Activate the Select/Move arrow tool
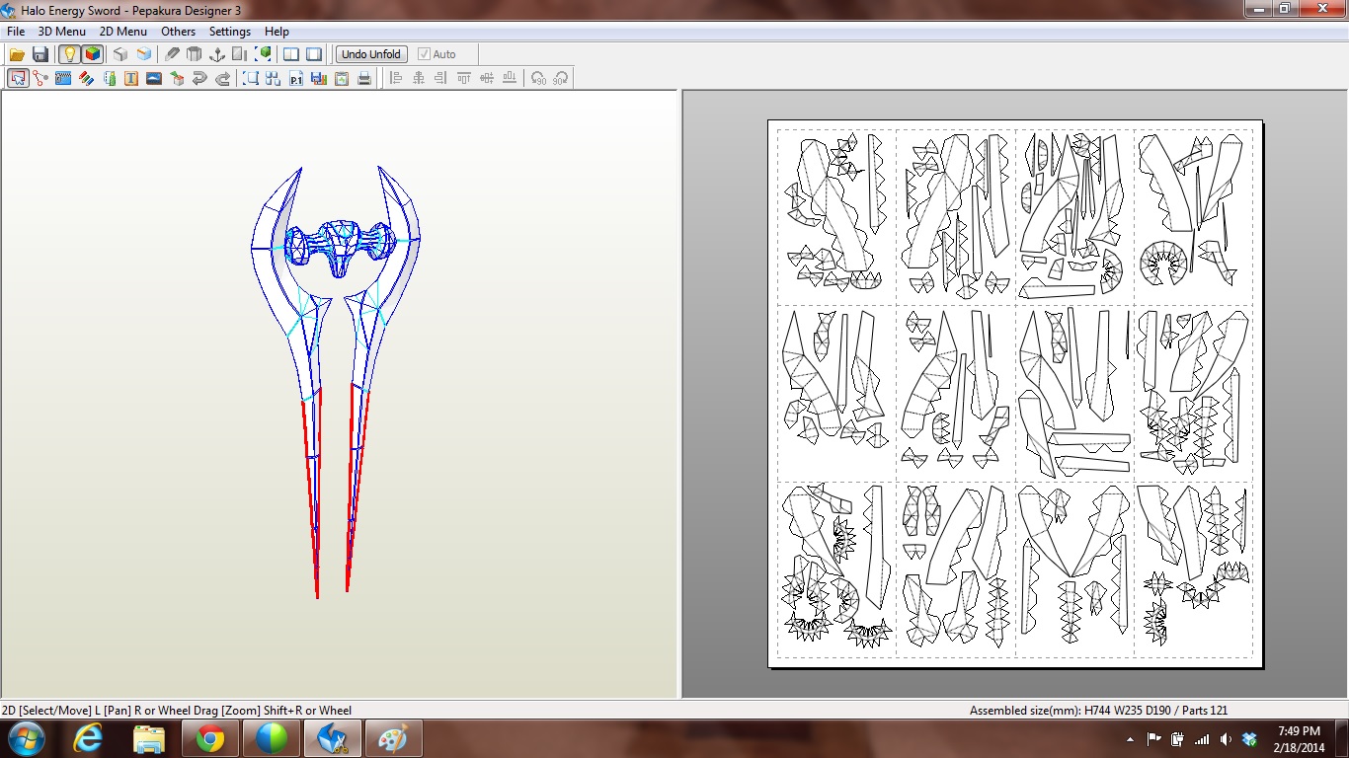 (18, 78)
